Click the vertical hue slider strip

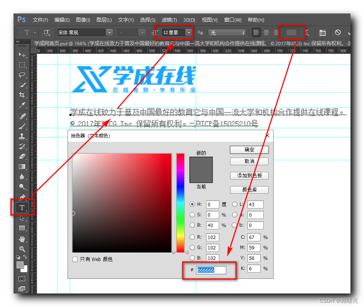click(180, 203)
